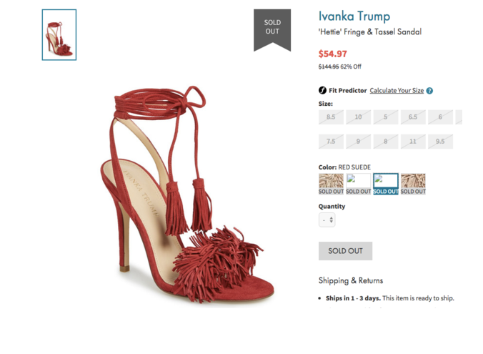Click the gray SOLD OUT button
Viewport: 483px width, 354px height.
[345, 251]
